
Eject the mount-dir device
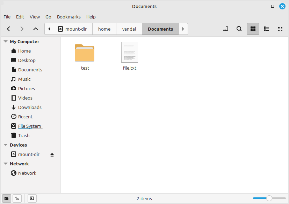(x=52, y=155)
